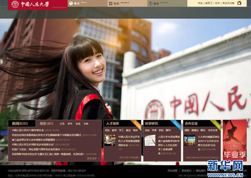Open the 概况 About menu
The width and height of the screenshot is (251, 178).
click(x=88, y=3)
